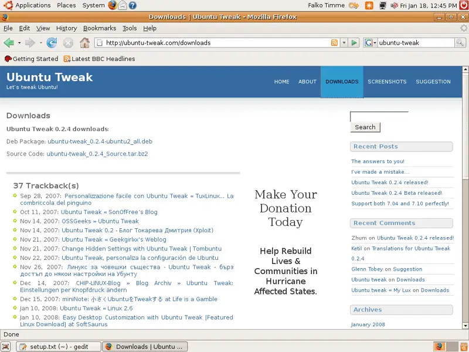Download ubuntu-tweak_0.2.4-ubuntu2_all.deb package

pos(100,141)
